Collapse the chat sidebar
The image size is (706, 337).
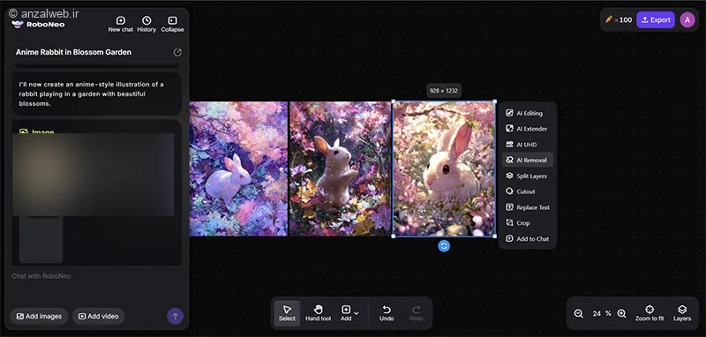(x=172, y=25)
